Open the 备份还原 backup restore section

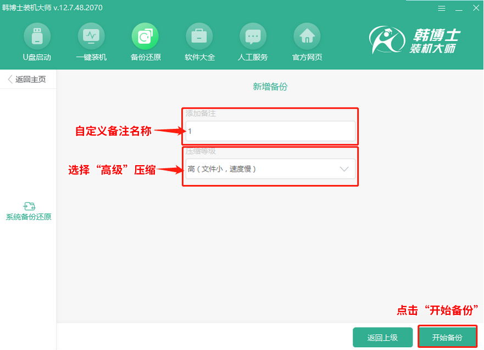click(x=145, y=41)
